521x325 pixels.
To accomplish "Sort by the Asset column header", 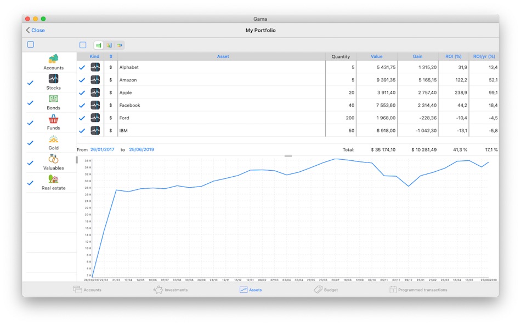I will coord(223,56).
